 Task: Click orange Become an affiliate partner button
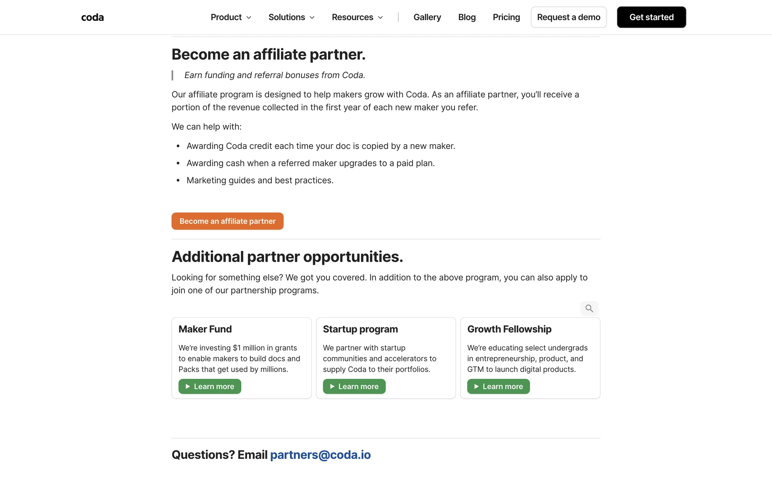[x=227, y=221]
